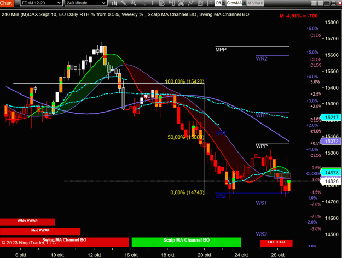Click the dimmed zoom out magnifier icon

[143, 3]
